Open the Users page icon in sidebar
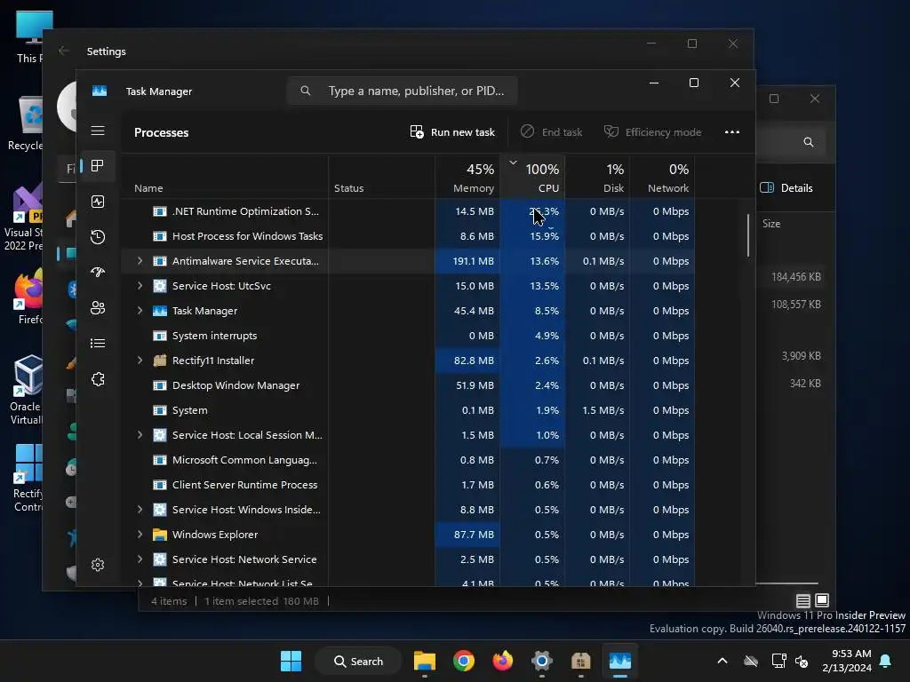 click(98, 308)
